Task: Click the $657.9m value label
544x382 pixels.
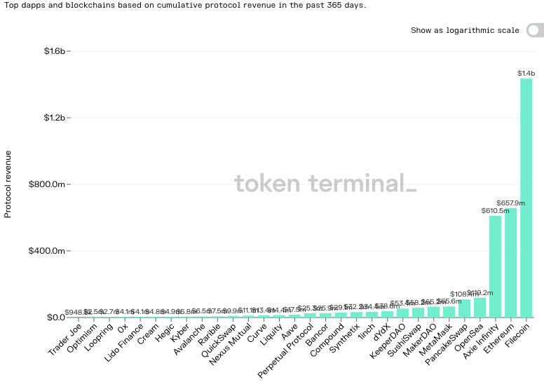Action: coord(510,203)
